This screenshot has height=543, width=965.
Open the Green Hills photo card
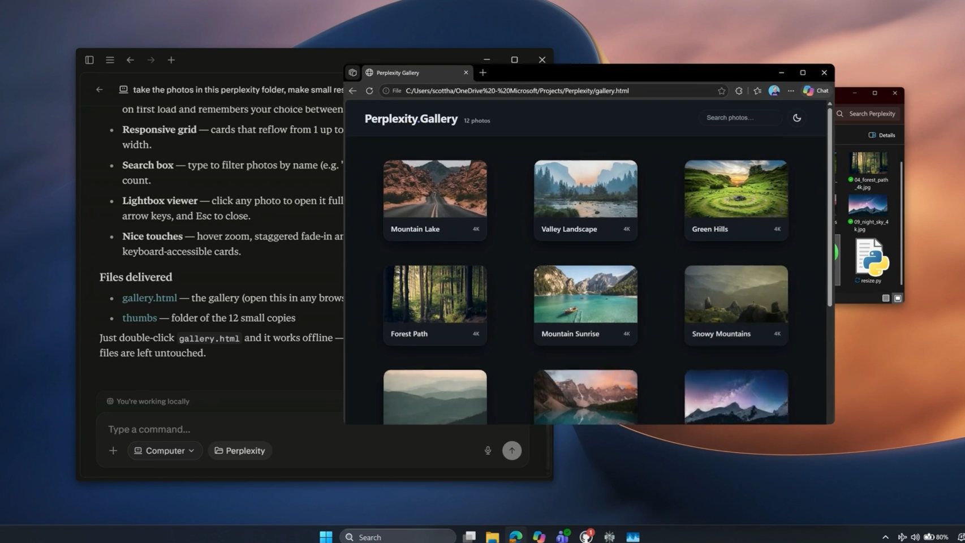(736, 200)
